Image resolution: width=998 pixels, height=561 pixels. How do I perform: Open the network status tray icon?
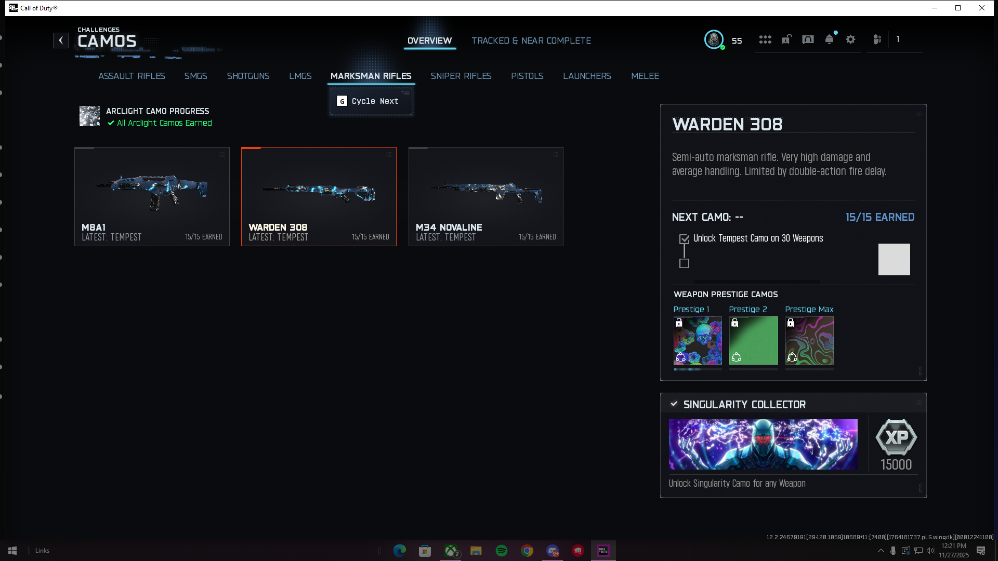point(918,551)
